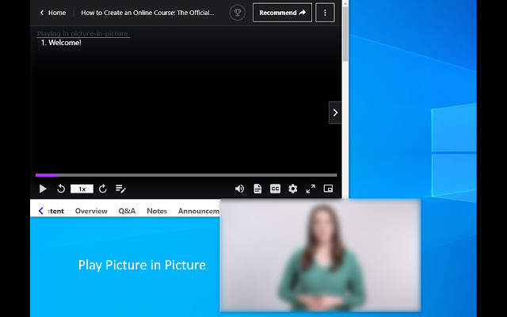The height and width of the screenshot is (317, 507).
Task: Click the trophy progress icon
Action: (x=238, y=13)
